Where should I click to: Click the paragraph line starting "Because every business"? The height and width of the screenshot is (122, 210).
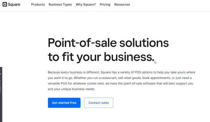[x=122, y=72]
